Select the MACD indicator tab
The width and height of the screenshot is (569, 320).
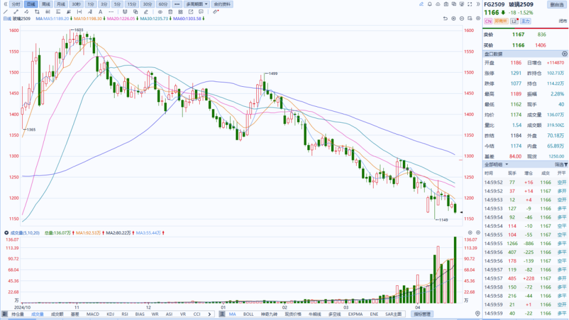pos(93,314)
